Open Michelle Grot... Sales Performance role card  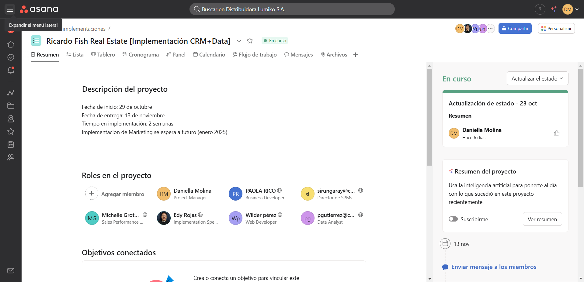click(116, 218)
